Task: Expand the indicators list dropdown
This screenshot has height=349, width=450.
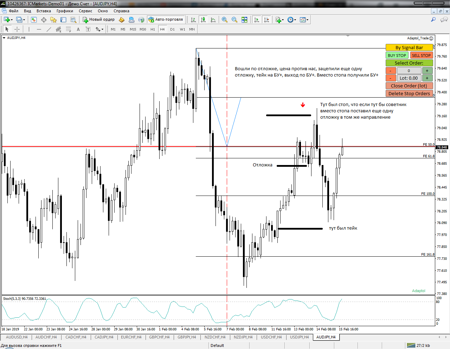Action: point(283,20)
